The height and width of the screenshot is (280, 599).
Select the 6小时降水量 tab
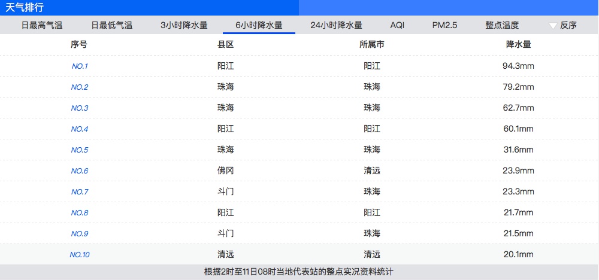coord(259,26)
